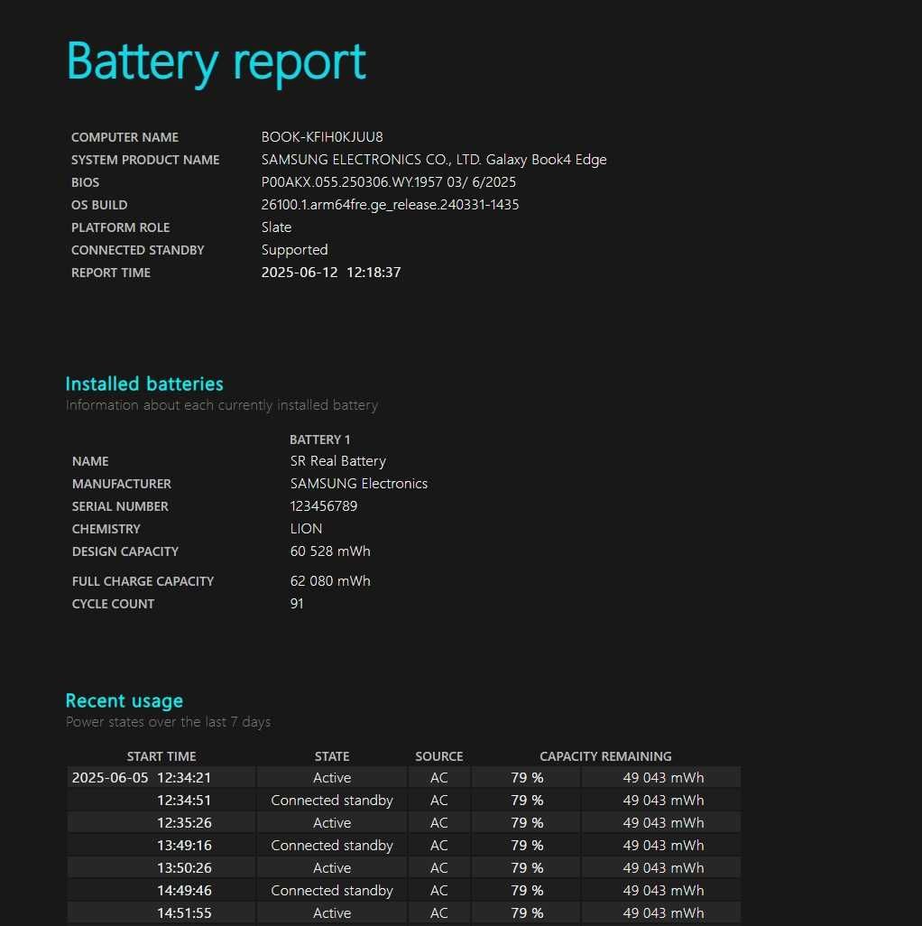Click the CHEMISTRY label
Image resolution: width=922 pixels, height=926 pixels.
106,529
